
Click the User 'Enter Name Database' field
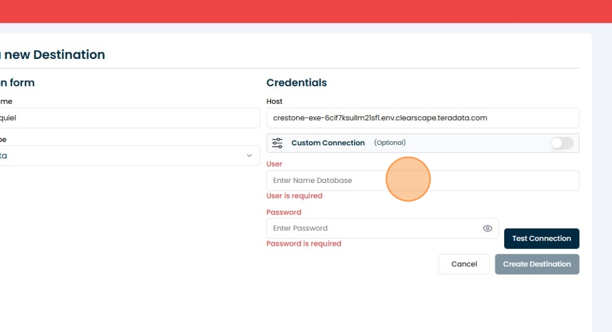click(x=422, y=181)
